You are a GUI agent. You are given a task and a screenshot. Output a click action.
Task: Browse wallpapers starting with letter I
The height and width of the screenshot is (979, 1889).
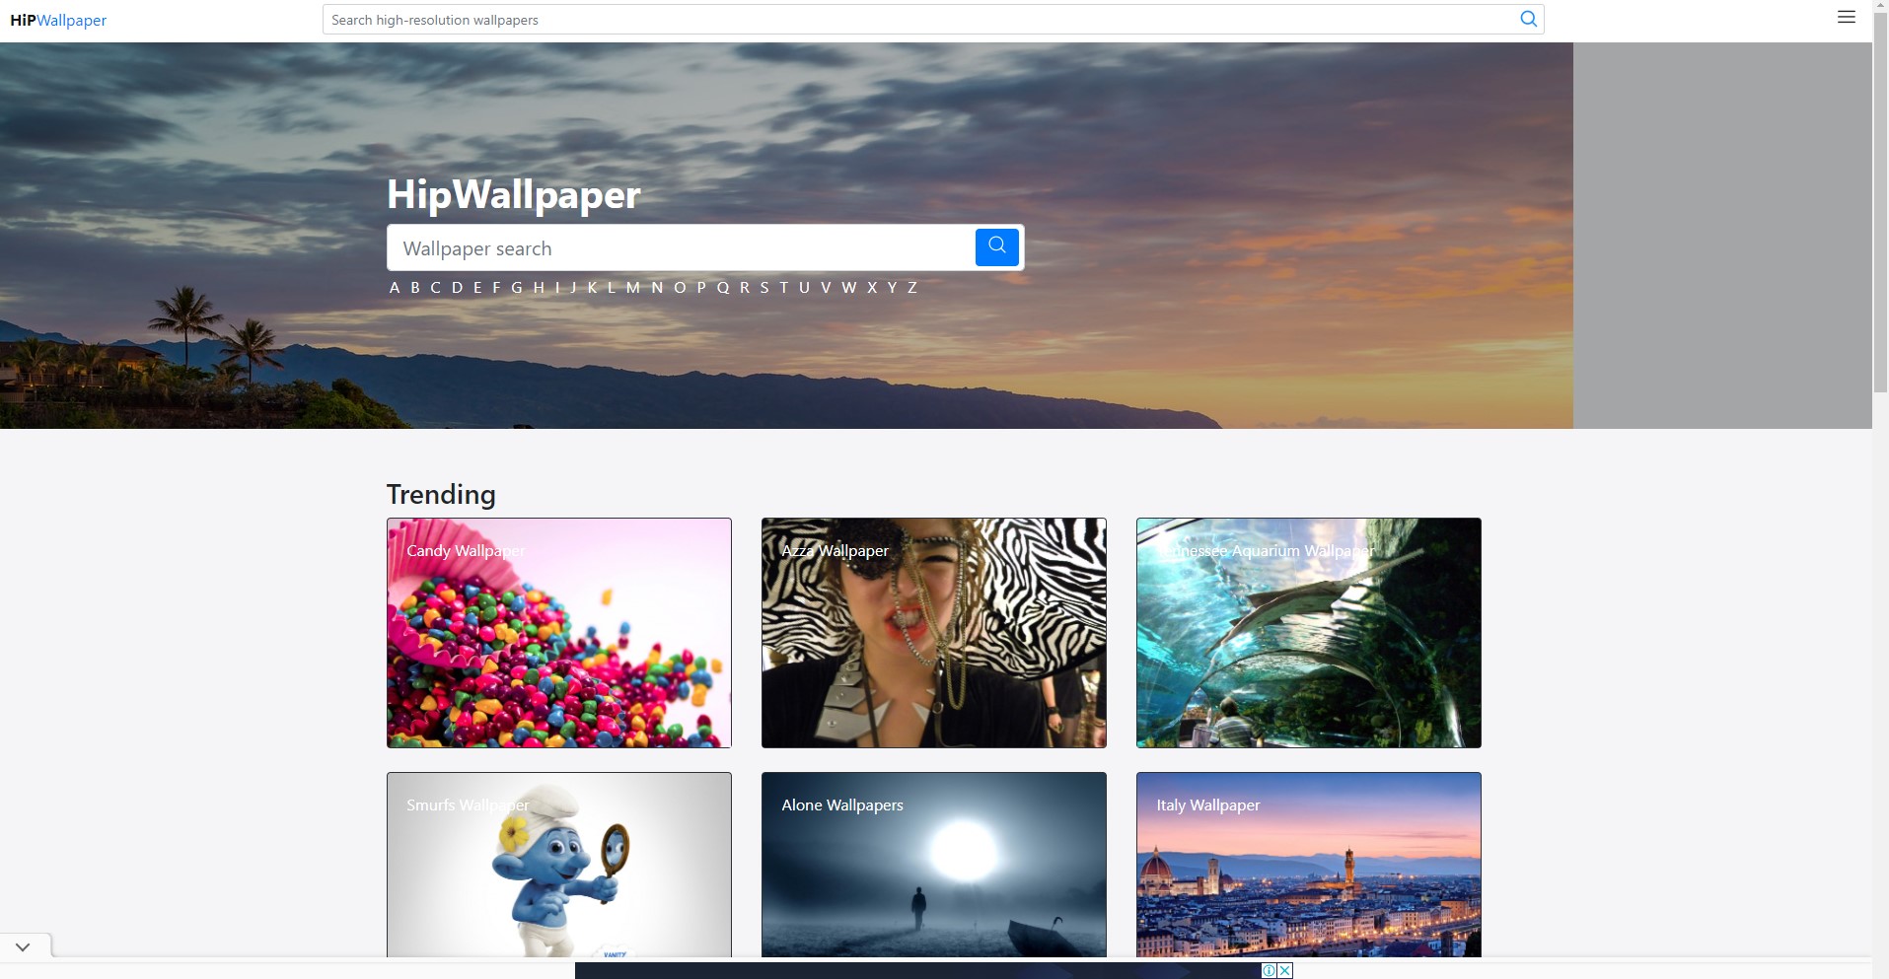coord(557,288)
